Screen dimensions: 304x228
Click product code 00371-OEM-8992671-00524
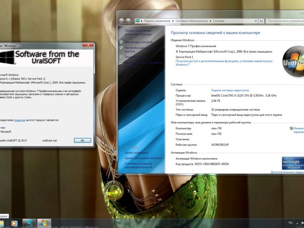212,164
